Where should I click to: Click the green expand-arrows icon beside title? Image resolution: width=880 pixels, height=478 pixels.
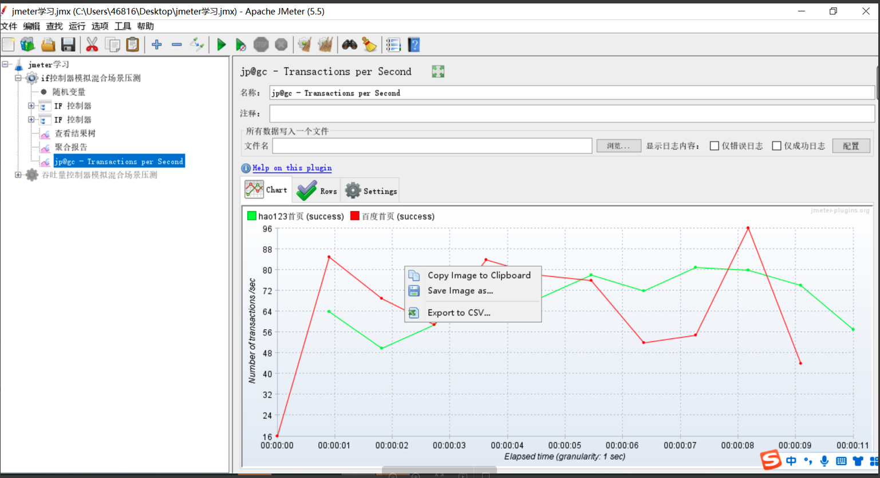438,72
